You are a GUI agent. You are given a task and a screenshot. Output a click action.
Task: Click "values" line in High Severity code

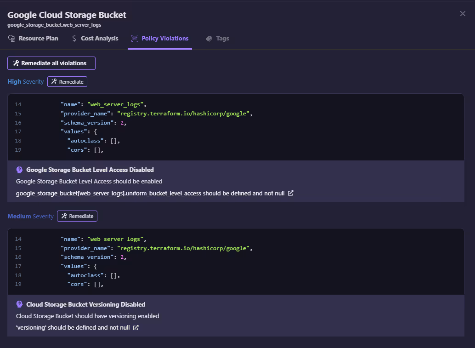point(79,131)
